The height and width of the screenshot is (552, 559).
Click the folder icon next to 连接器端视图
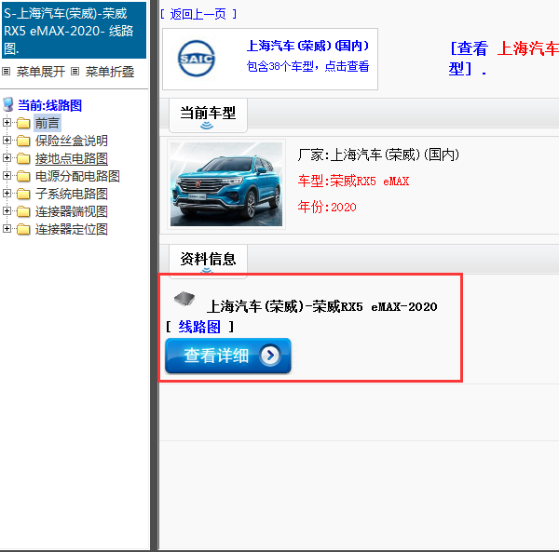point(23,212)
